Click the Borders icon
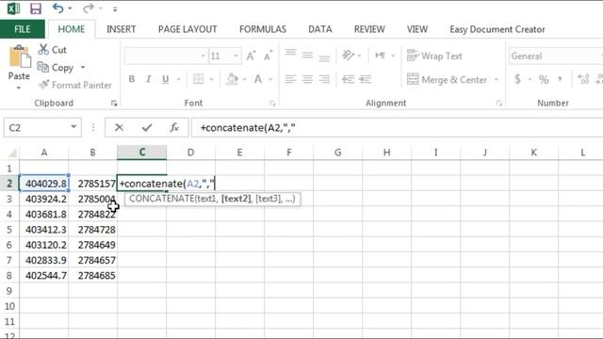 (199, 79)
